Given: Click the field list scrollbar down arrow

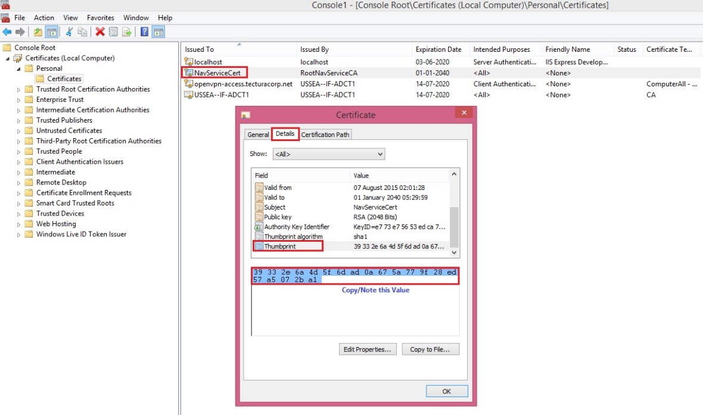Looking at the screenshot, I should pos(454,252).
